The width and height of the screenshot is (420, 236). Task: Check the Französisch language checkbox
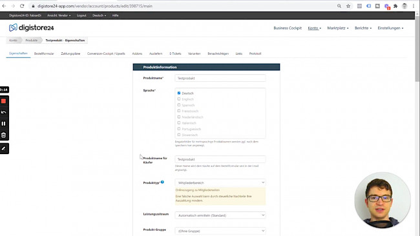[x=179, y=111]
